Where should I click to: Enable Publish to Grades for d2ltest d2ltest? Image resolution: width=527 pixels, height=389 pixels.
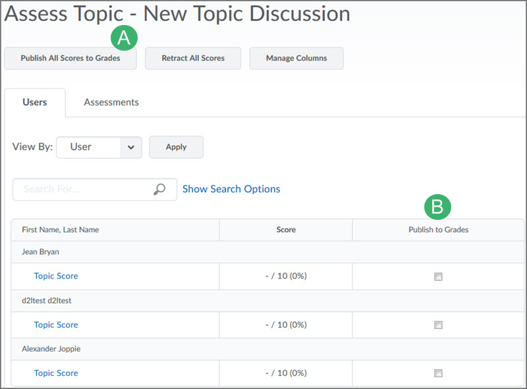tap(438, 325)
